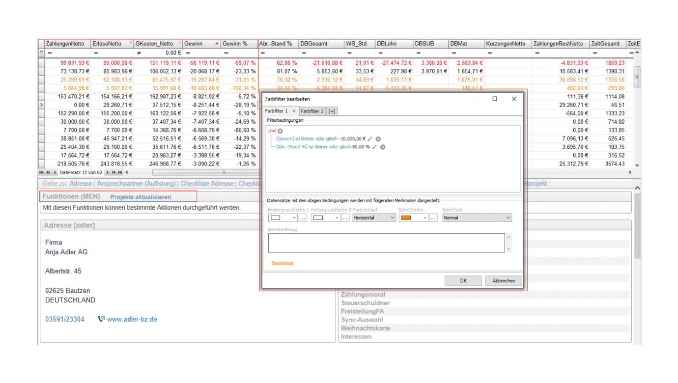Click the orange Schriftfarbe color swatch
This screenshot has width=678, height=383.
(x=406, y=218)
